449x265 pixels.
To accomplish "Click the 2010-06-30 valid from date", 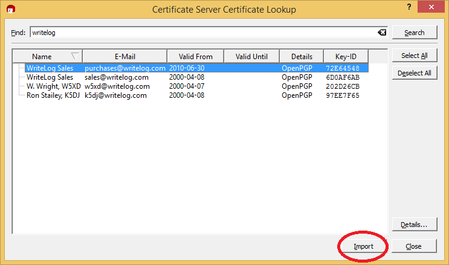I will click(x=187, y=68).
